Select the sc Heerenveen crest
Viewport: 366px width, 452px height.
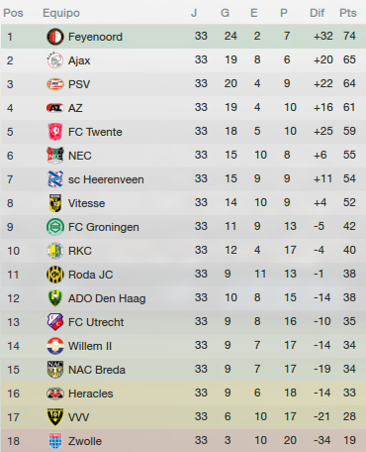55,179
